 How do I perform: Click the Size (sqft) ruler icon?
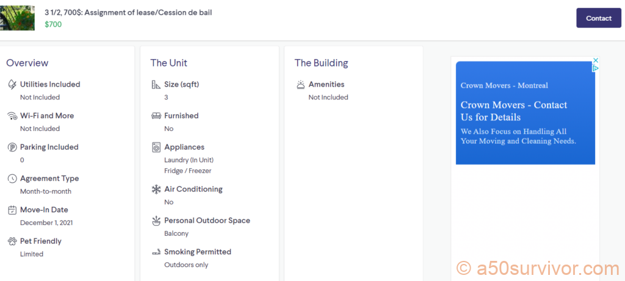[x=156, y=85]
